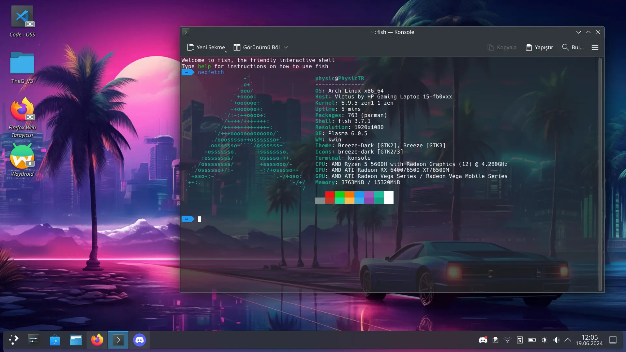
Task: Switch to Firefox in the taskbar
Action: click(97, 340)
